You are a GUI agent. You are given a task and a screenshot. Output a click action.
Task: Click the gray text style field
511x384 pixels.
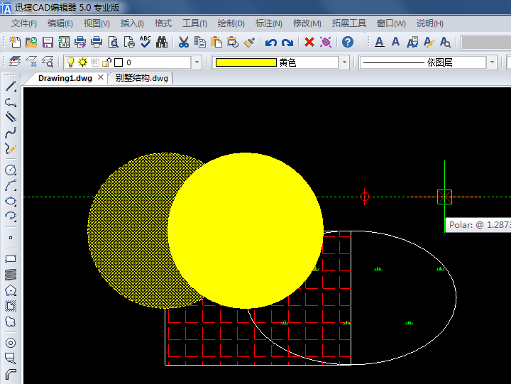[486, 43]
